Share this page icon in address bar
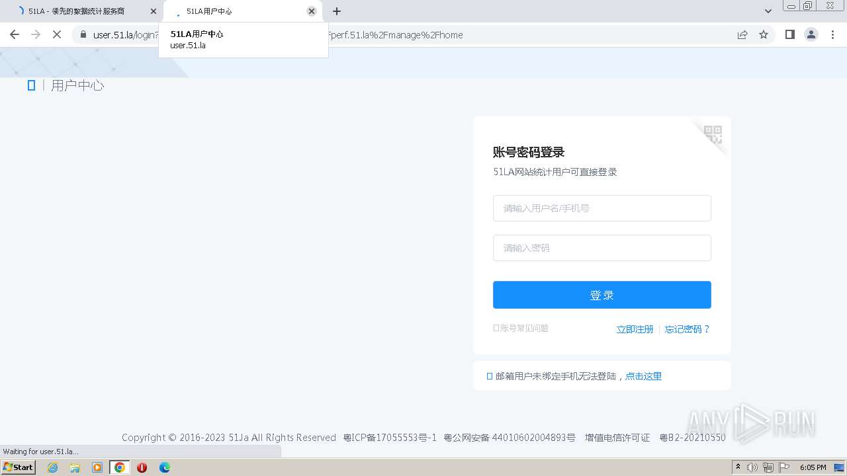Screen dimensions: 847x476 (742, 35)
